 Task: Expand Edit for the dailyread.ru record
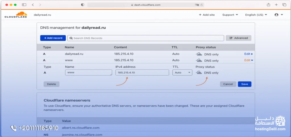248,54
